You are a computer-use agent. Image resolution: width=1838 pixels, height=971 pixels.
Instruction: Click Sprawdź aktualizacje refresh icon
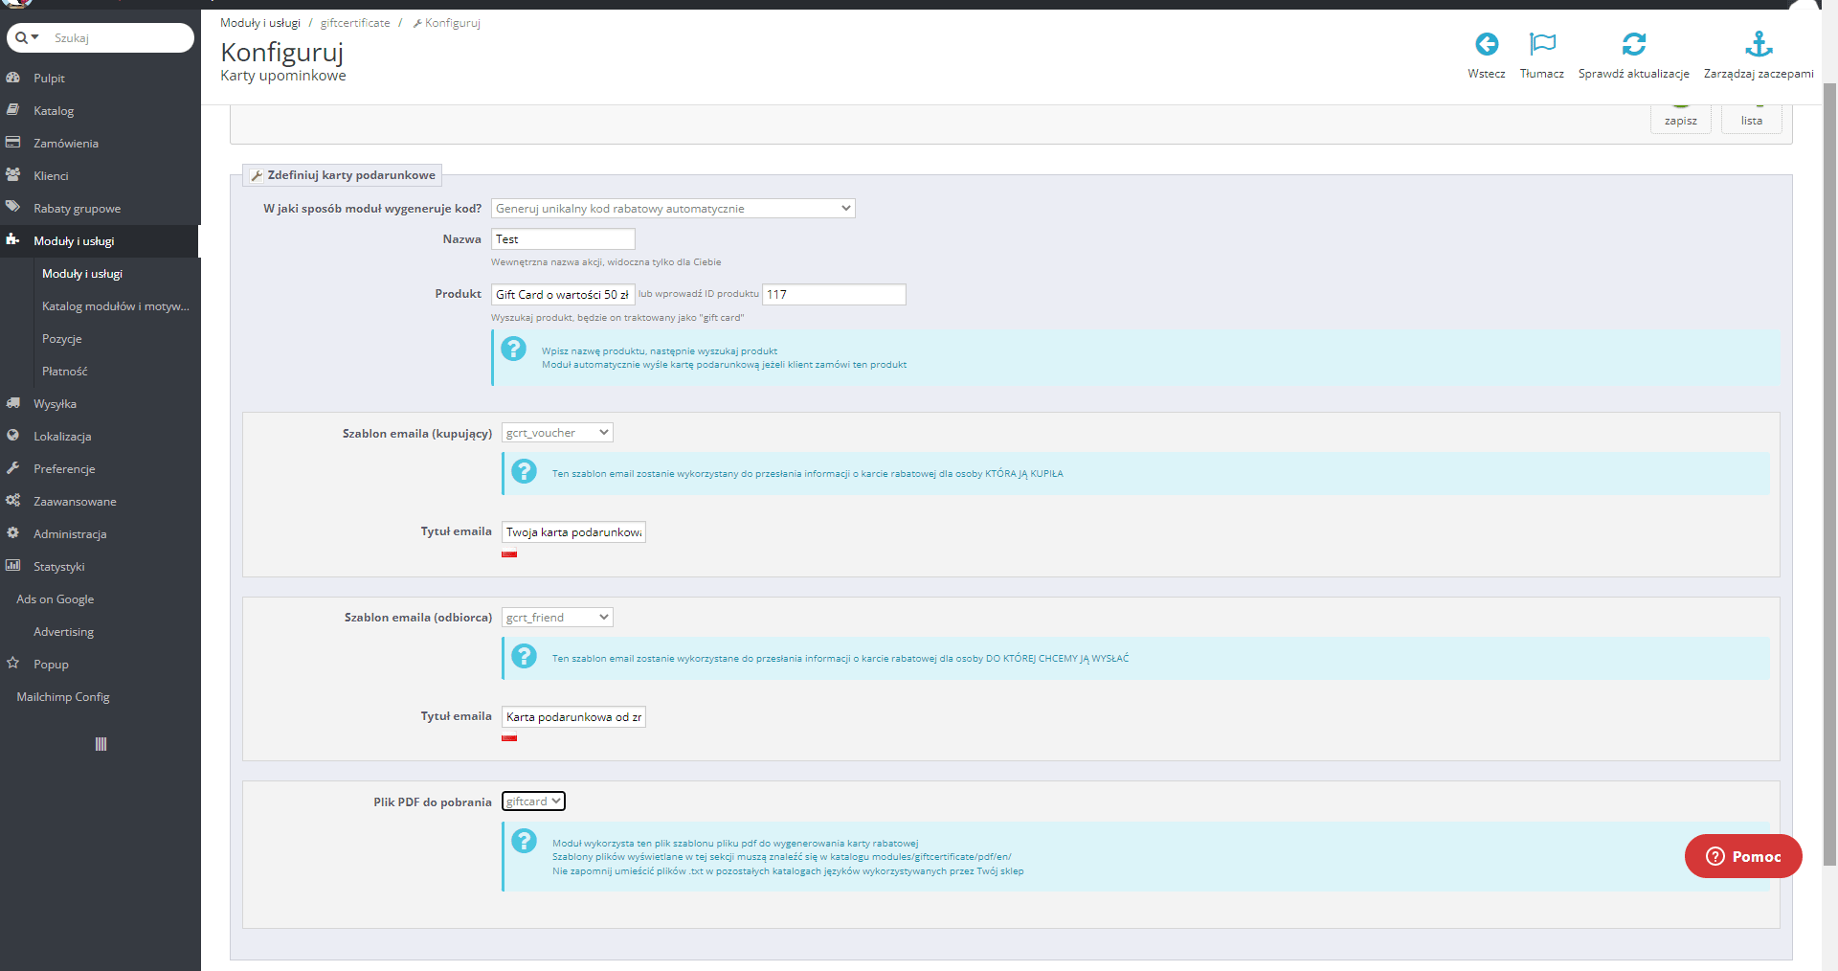click(x=1634, y=44)
